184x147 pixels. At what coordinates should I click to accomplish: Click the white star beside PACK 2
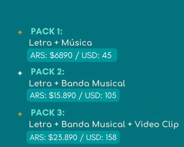tap(20, 73)
